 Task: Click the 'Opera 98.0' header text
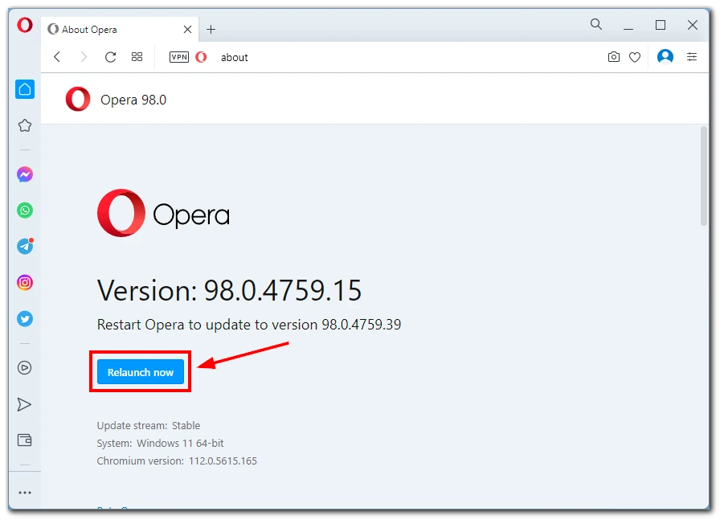pyautogui.click(x=133, y=100)
